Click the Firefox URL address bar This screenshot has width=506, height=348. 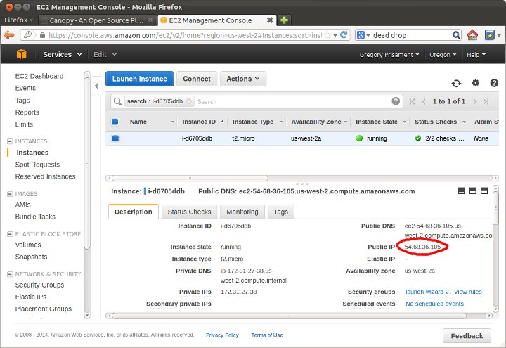tap(185, 35)
